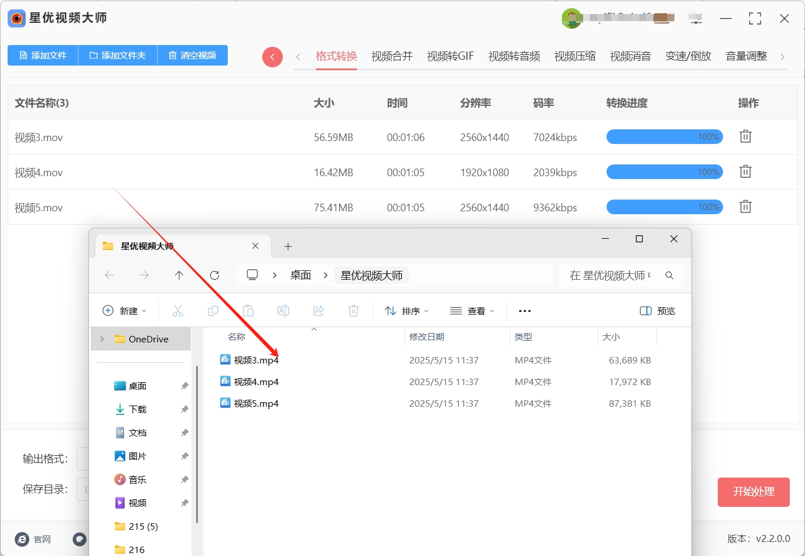Click the red round back arrow button
The height and width of the screenshot is (556, 805).
272,57
